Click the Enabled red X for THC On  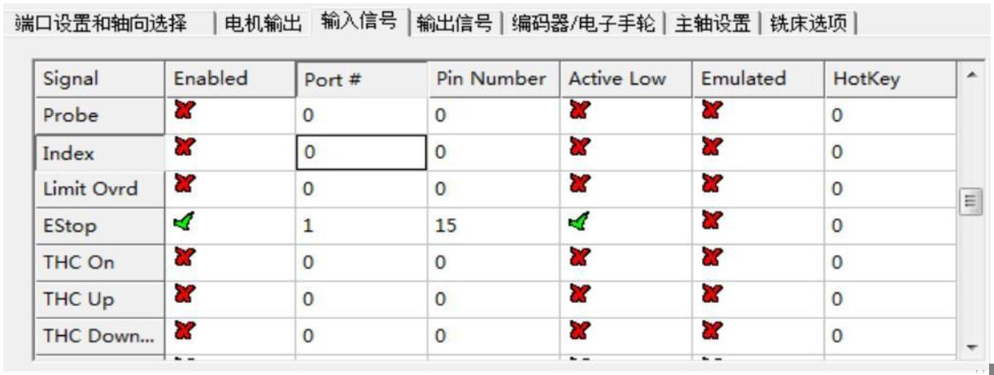coord(183,259)
